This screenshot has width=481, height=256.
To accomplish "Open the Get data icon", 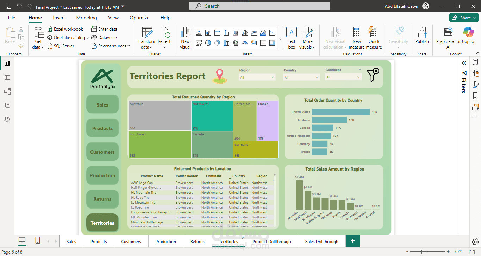I will [38, 33].
